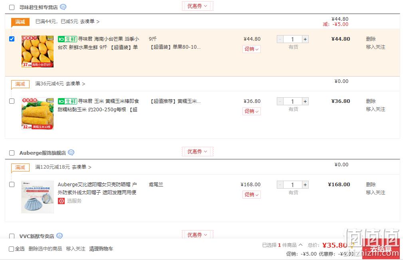Open 优惠券 dropdown for 寻味君生鲜专营店

point(197,6)
